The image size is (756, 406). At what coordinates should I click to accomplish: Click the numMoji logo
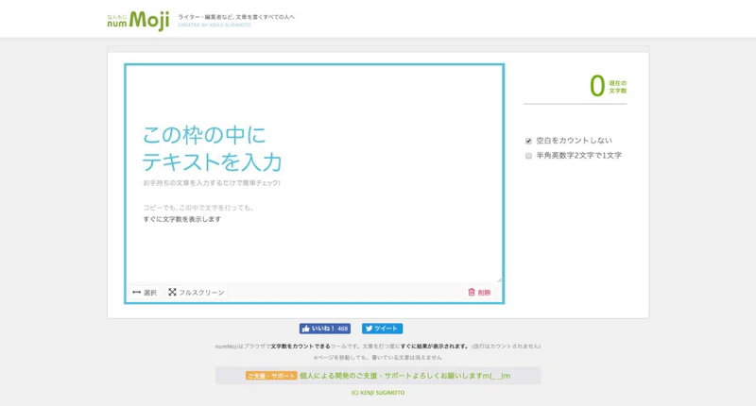click(138, 20)
